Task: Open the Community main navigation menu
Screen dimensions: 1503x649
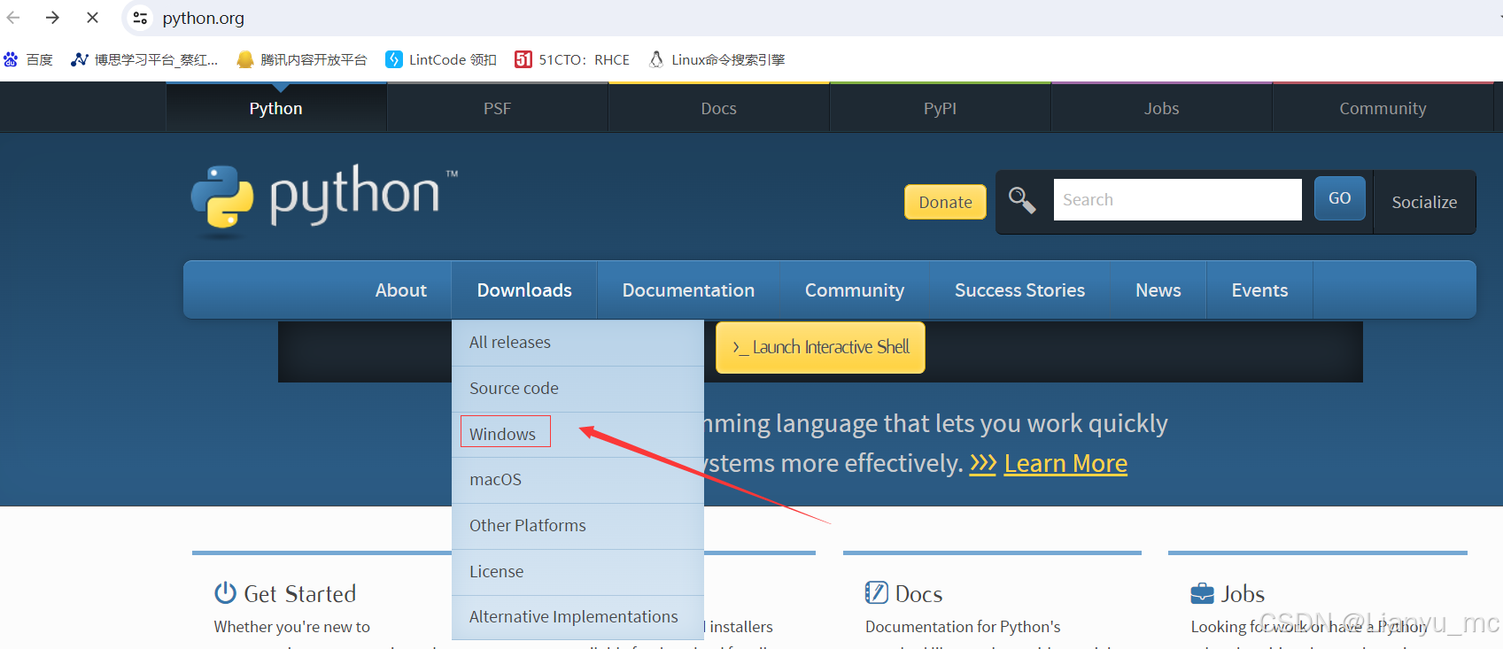Action: pyautogui.click(x=855, y=290)
